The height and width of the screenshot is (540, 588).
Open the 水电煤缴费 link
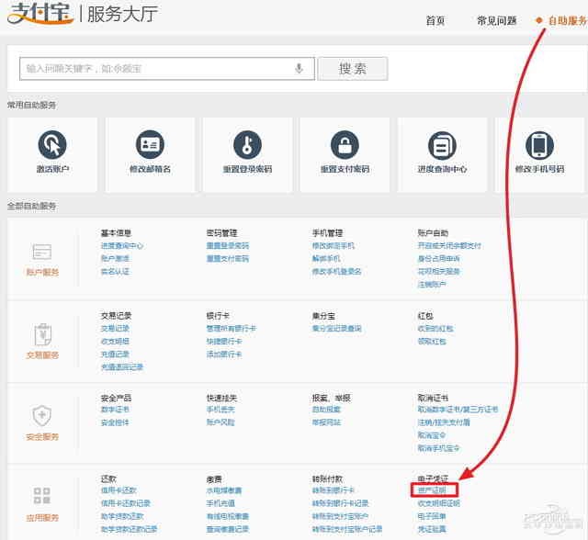pos(224,490)
